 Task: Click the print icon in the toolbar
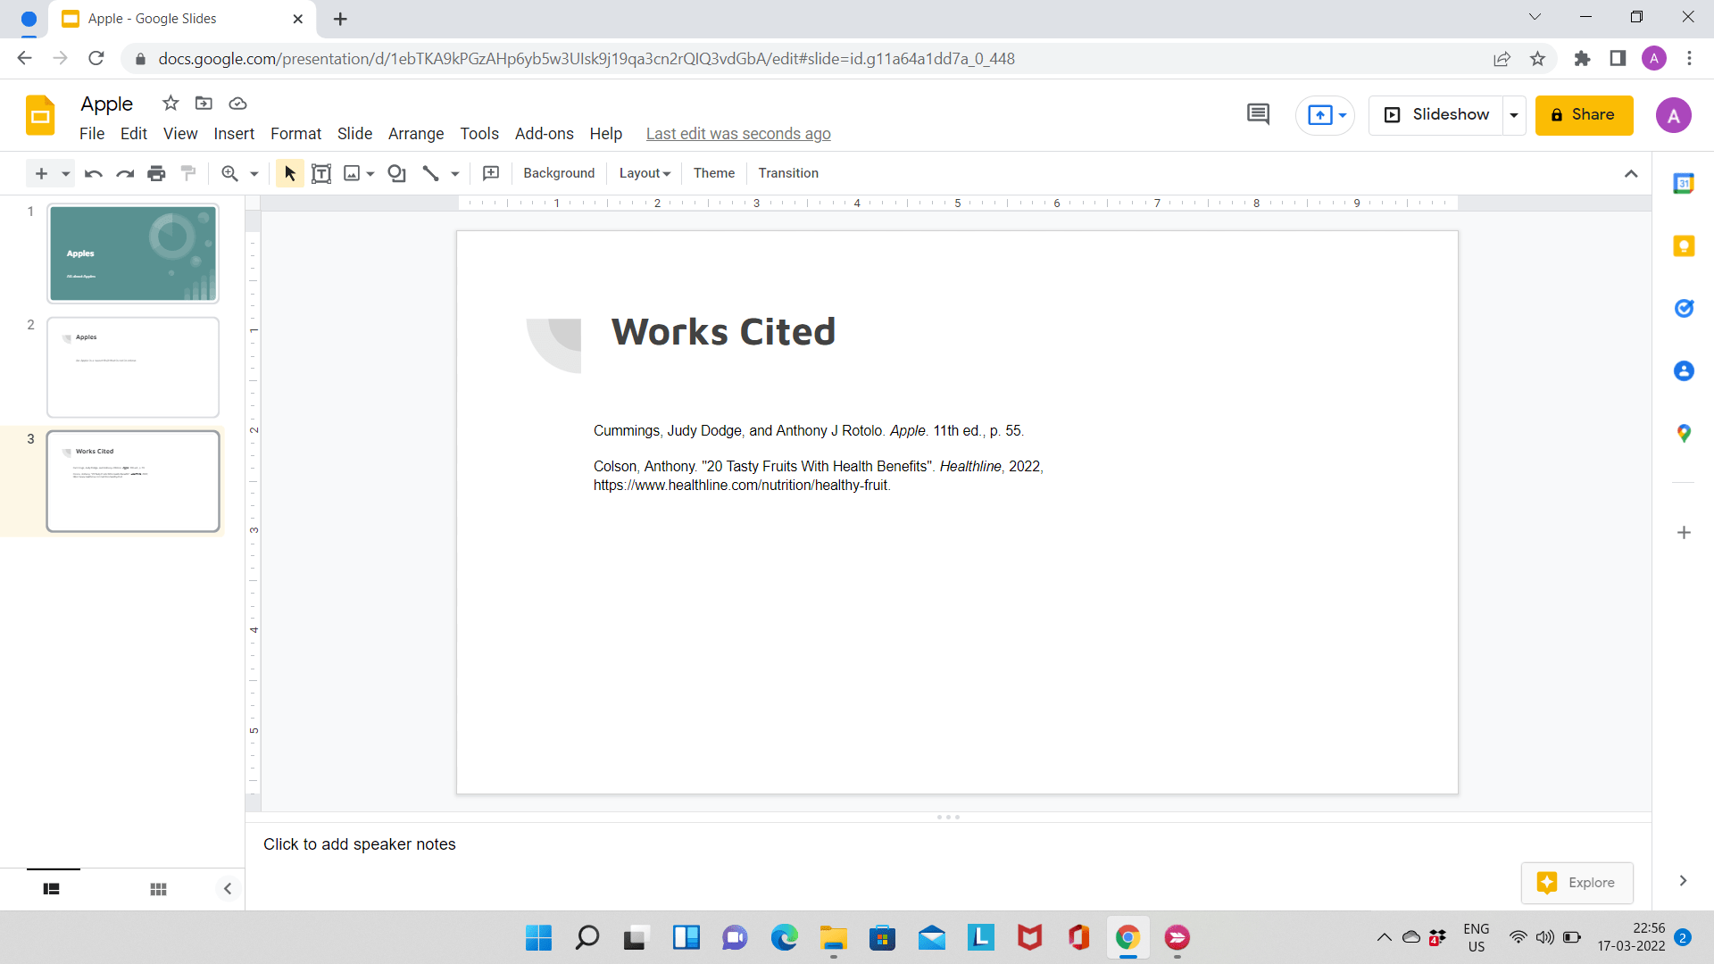click(155, 173)
